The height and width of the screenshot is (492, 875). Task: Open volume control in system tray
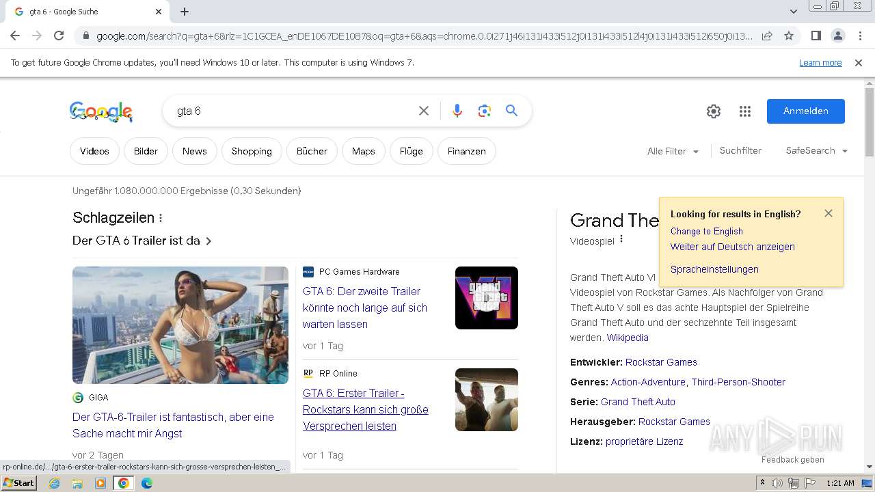777,483
